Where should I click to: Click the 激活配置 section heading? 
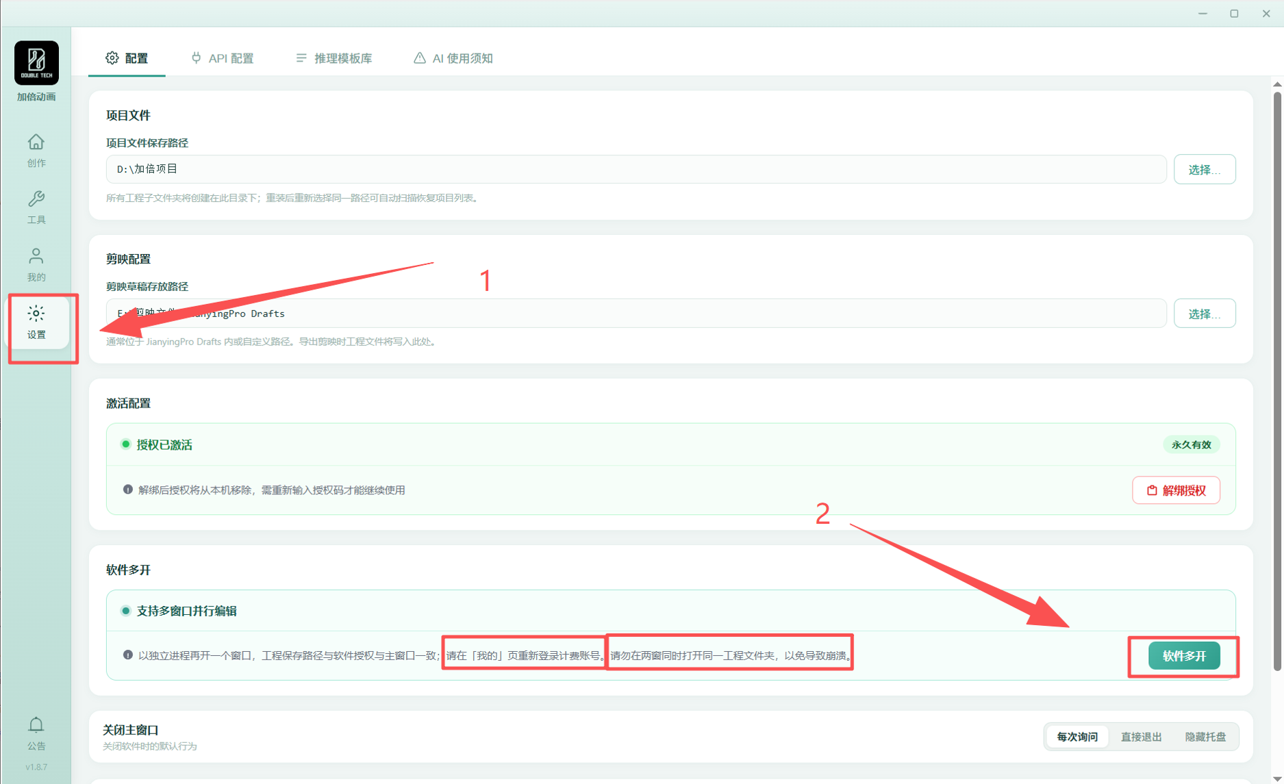128,403
